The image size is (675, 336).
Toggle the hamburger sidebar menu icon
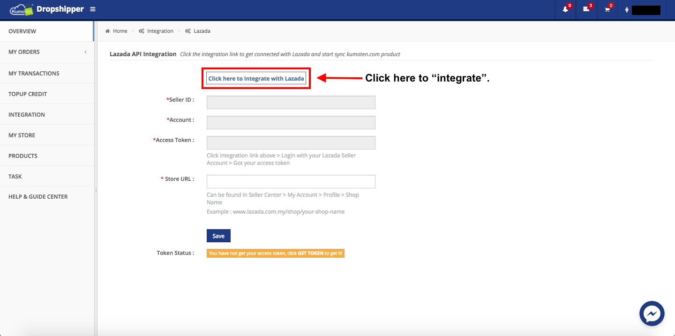[x=93, y=9]
